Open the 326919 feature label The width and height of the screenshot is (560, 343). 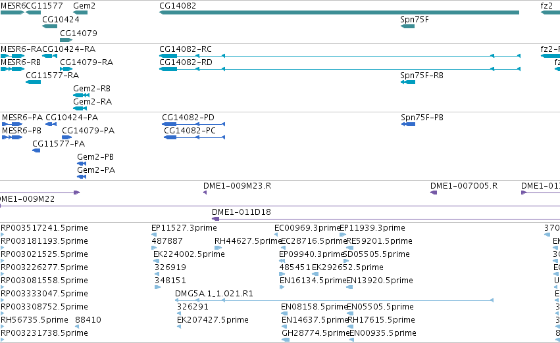(x=170, y=267)
